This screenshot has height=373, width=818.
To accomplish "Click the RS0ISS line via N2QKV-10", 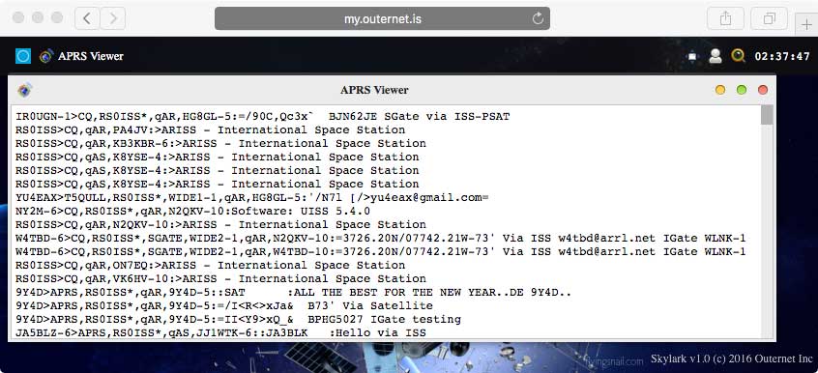I will point(220,225).
